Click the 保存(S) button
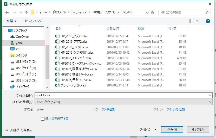This screenshot has width=216, height=138. 172,129
